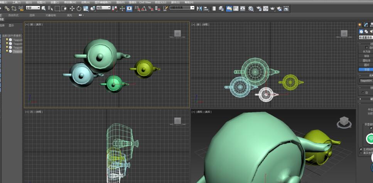Select the Link tool in main toolbar
This screenshot has width=373, height=183.
(7, 8)
